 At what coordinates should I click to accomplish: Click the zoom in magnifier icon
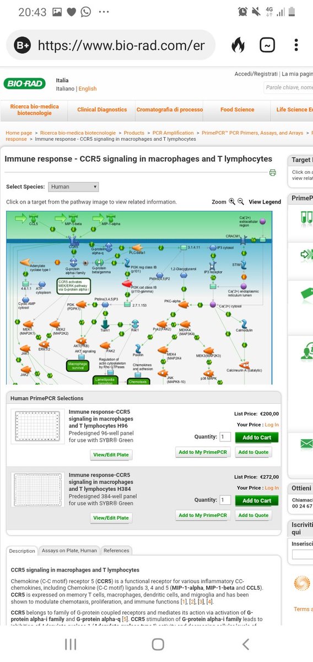pos(232,202)
